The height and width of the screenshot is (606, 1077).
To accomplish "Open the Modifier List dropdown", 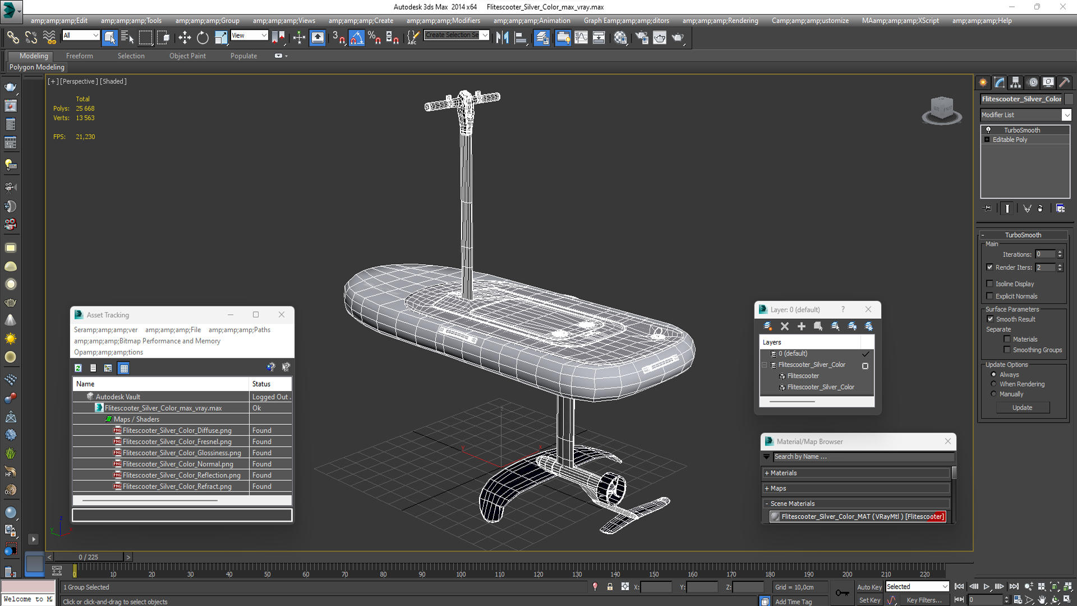I will pos(1066,114).
